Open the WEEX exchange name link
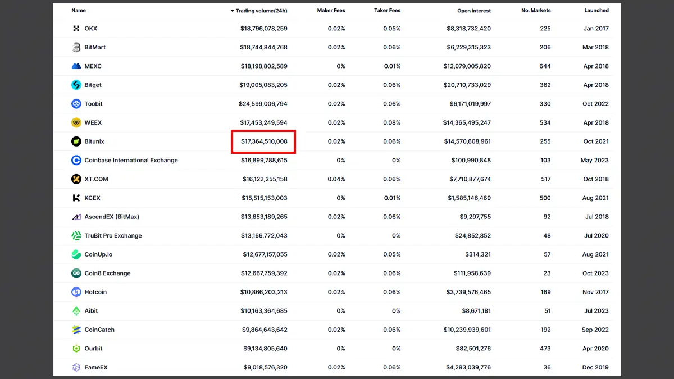 (x=93, y=122)
